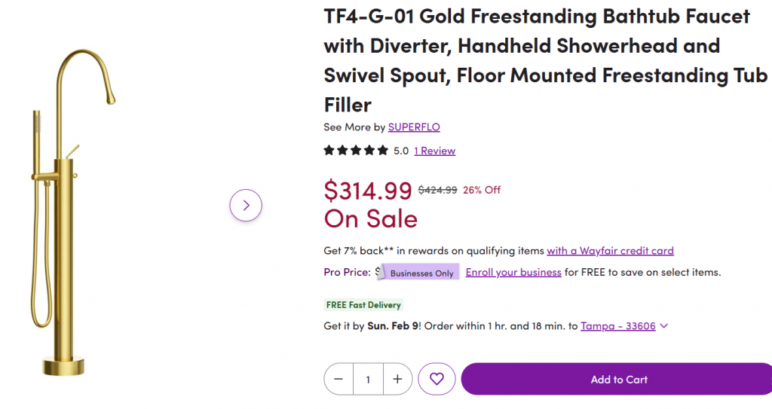Viewport: 772px width, 409px height.
Task: Click the $314.99 sale price
Action: click(368, 191)
